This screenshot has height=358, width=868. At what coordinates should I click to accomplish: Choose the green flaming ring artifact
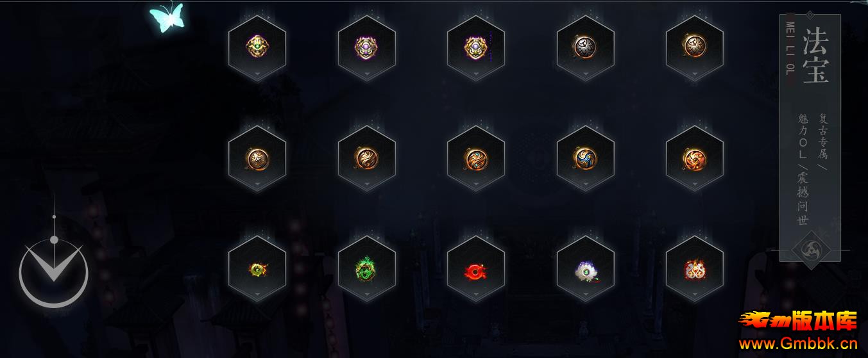tap(366, 269)
